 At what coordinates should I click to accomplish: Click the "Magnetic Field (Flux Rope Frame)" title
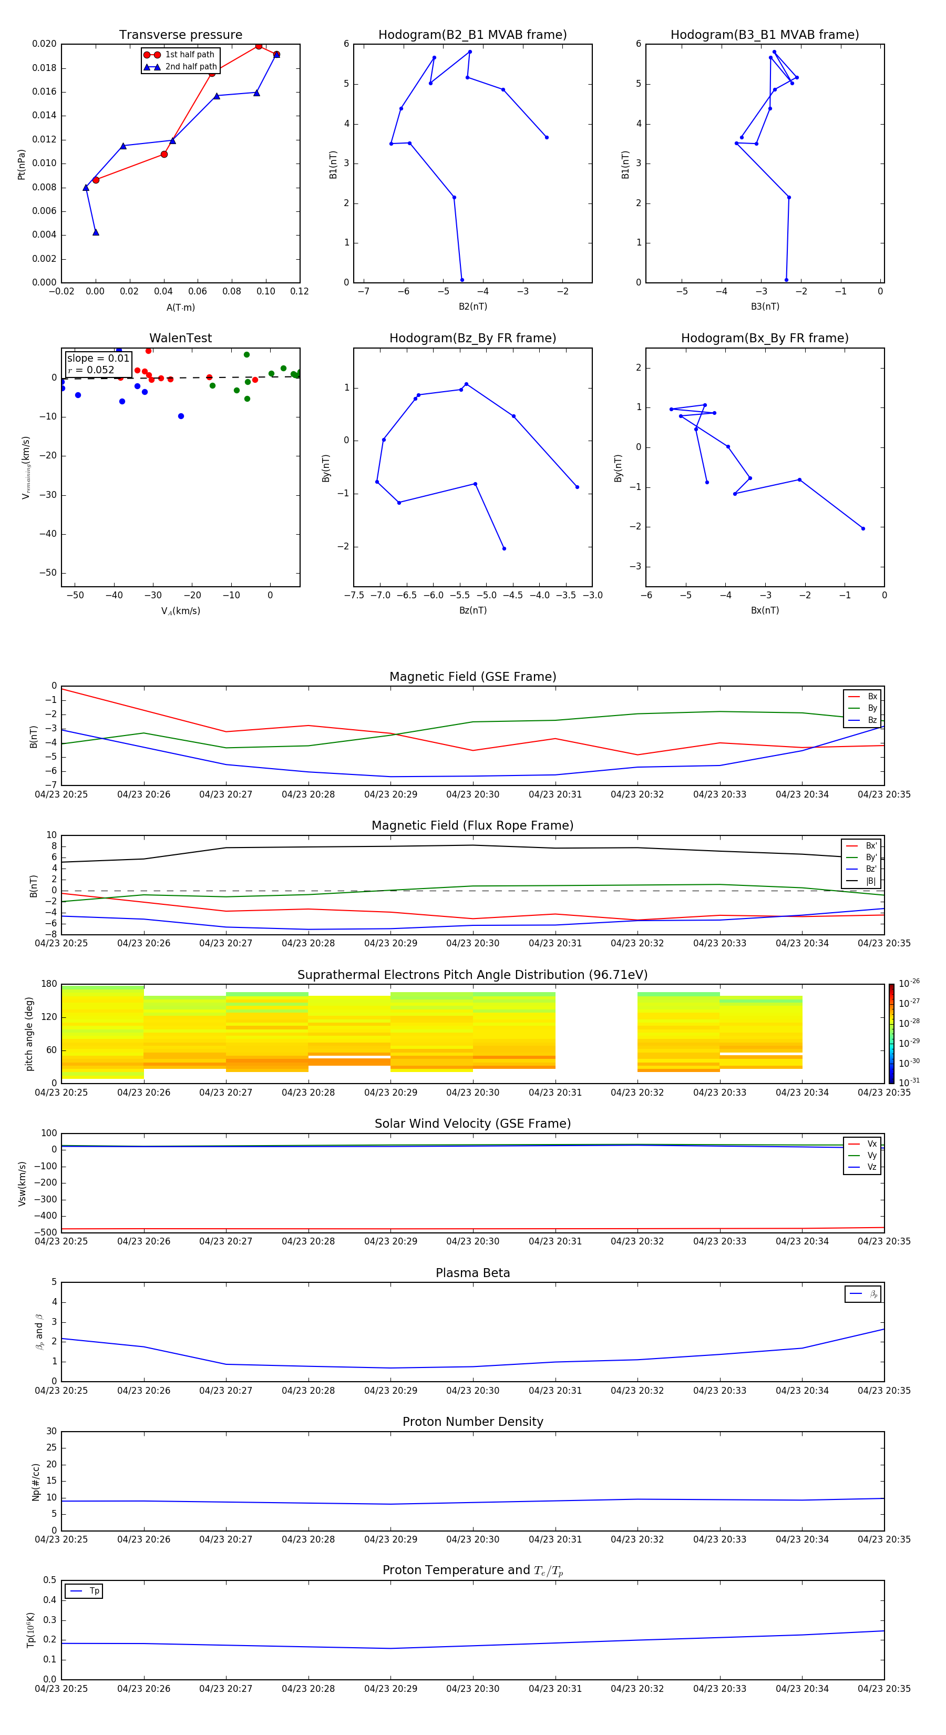pyautogui.click(x=472, y=826)
